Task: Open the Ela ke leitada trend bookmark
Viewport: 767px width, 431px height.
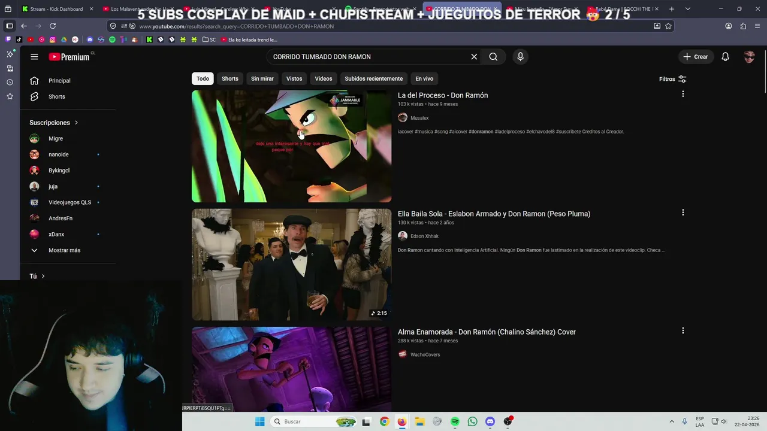Action: pyautogui.click(x=249, y=40)
